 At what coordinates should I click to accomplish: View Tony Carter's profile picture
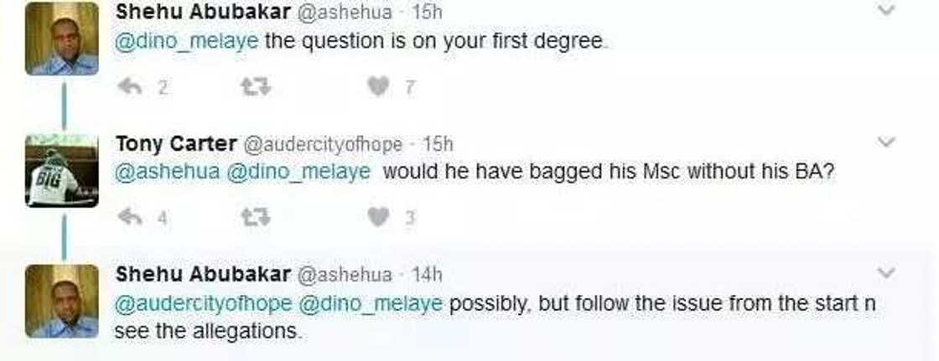pyautogui.click(x=61, y=170)
